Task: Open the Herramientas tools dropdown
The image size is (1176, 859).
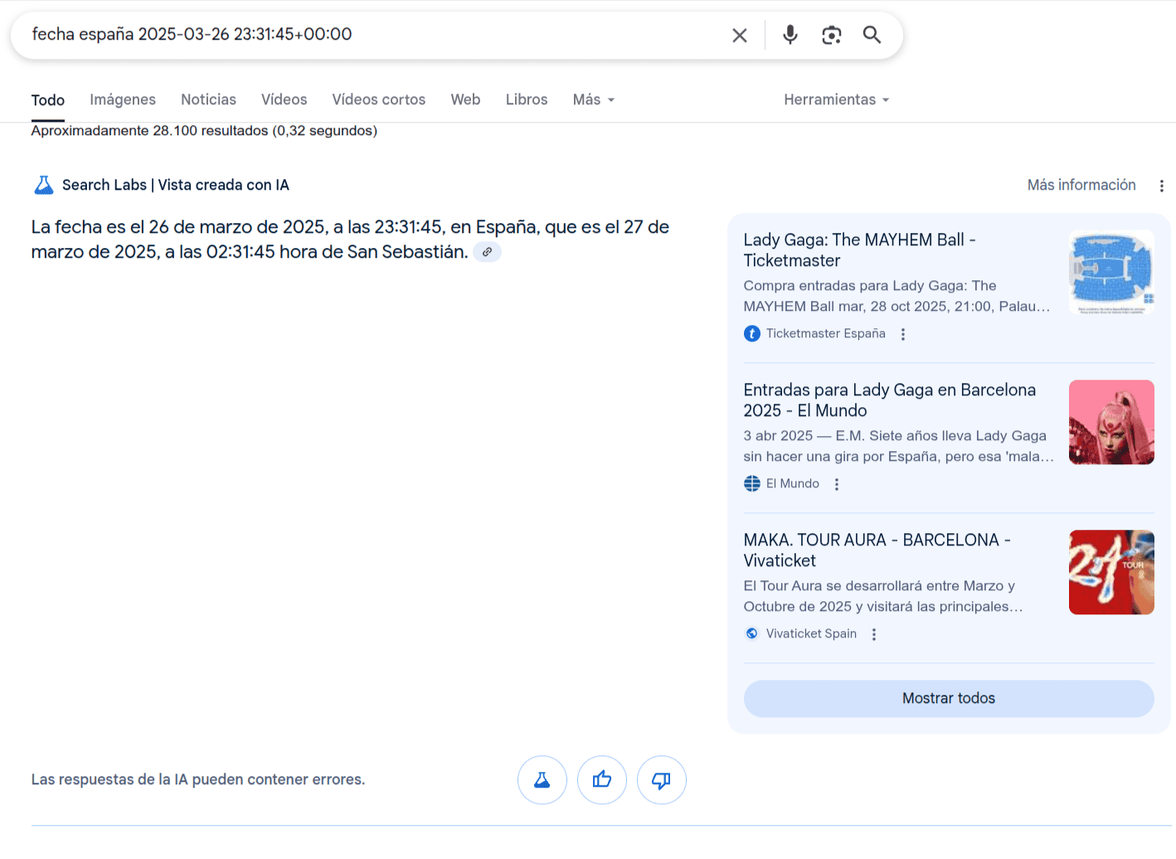Action: [837, 99]
